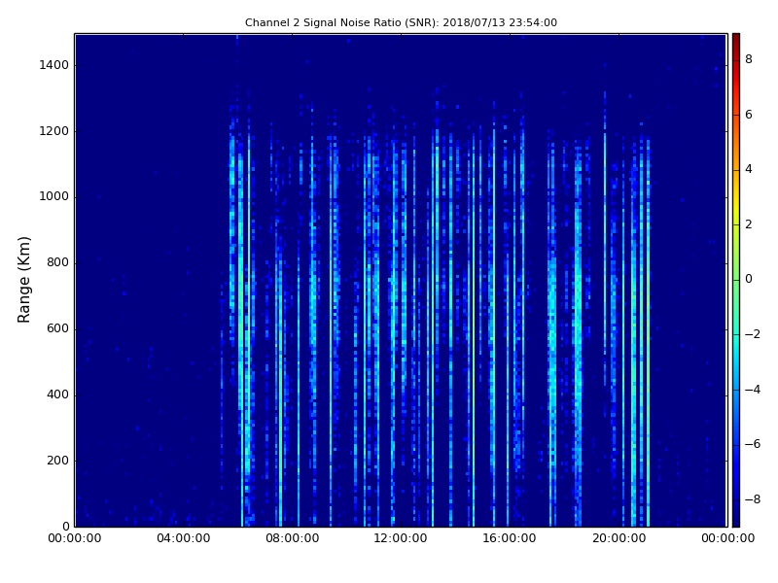Viewport: 778px width, 583px height.
Task: Click the 400 range tick label
Action: click(57, 394)
